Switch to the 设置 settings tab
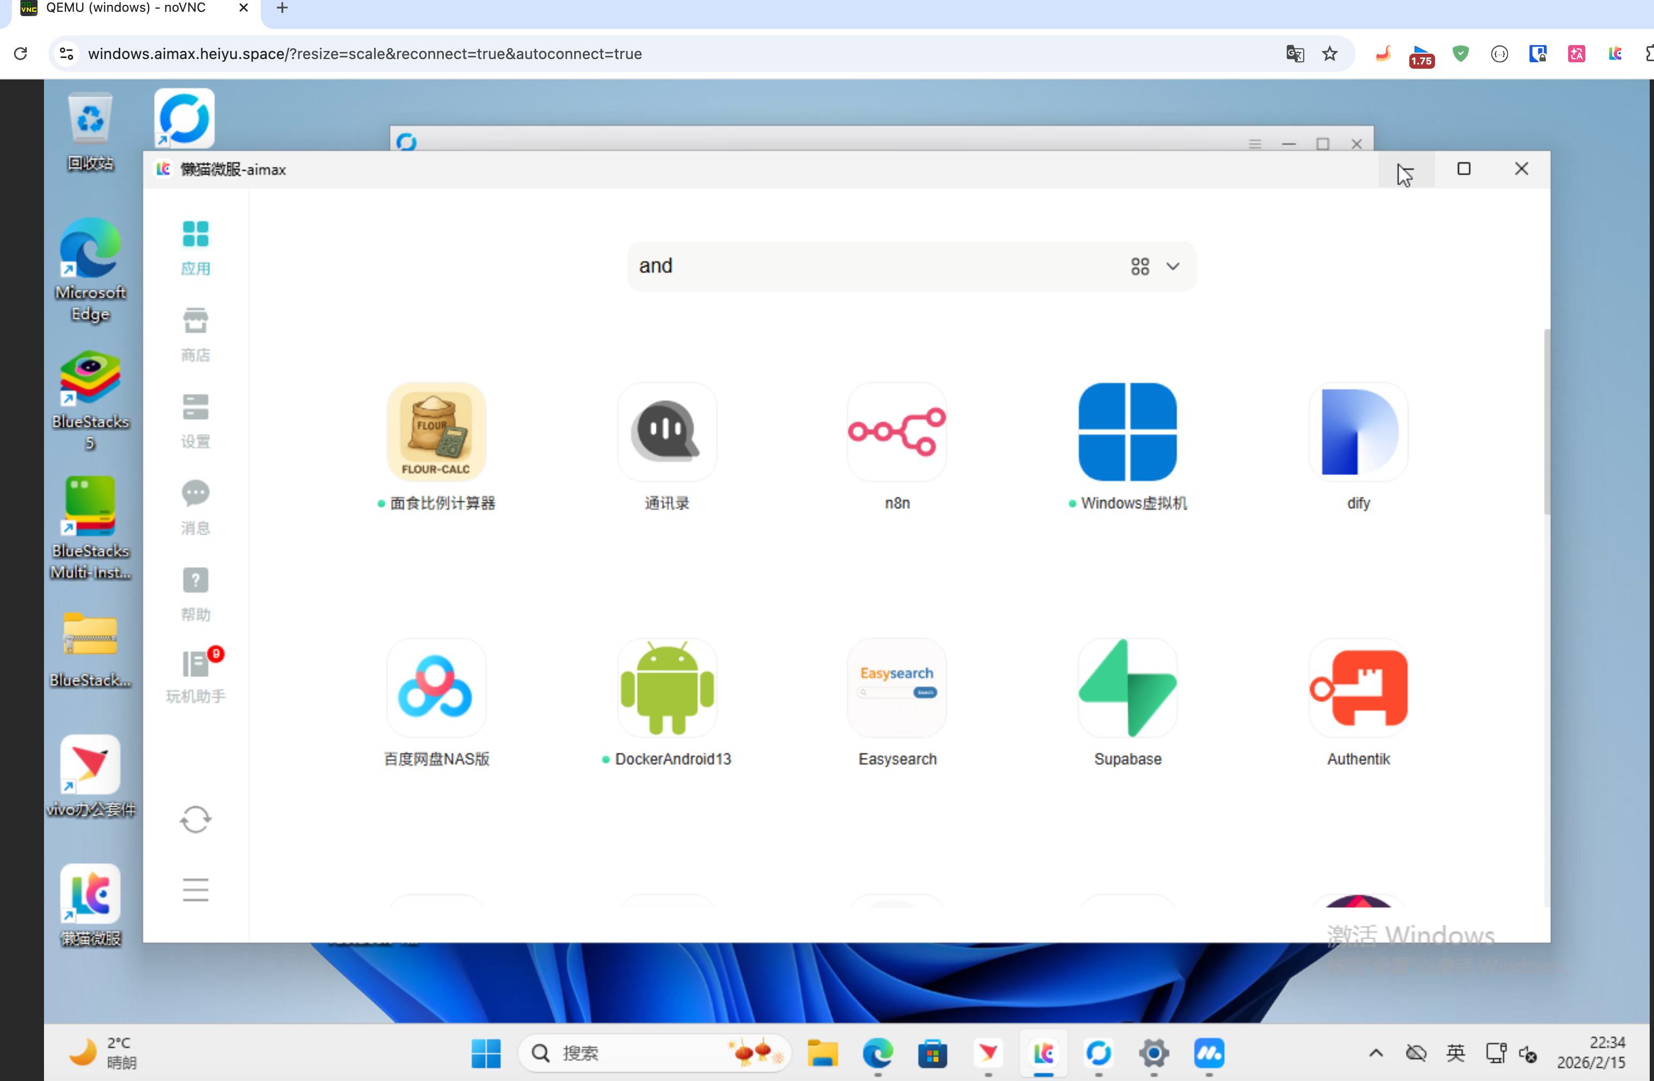 [195, 421]
